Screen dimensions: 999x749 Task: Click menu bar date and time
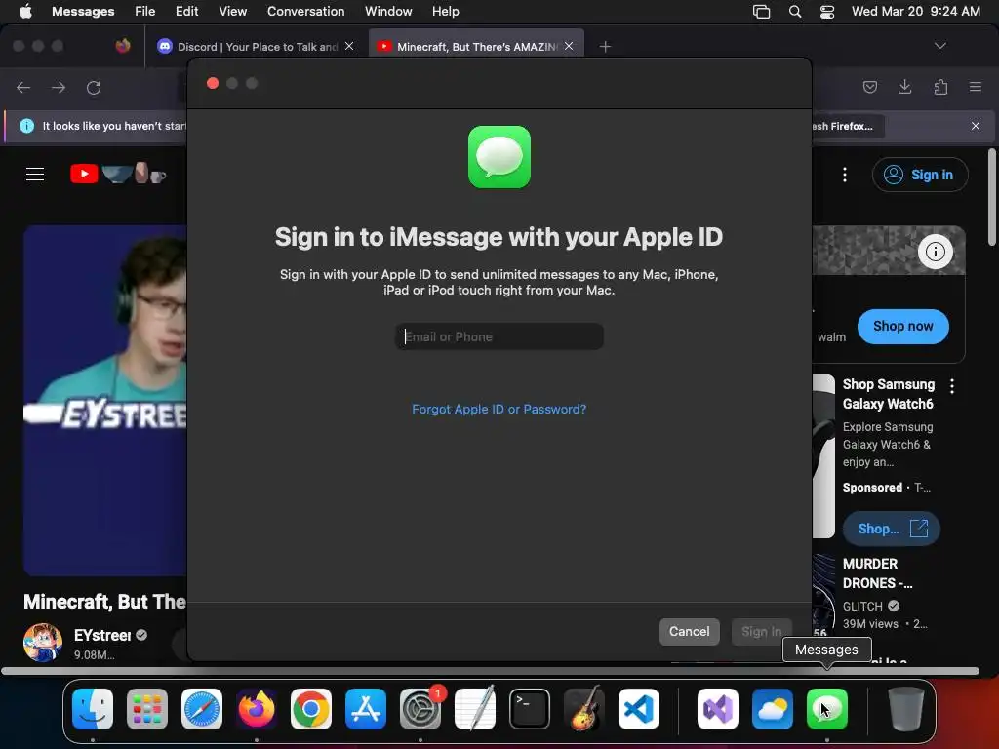(x=915, y=12)
